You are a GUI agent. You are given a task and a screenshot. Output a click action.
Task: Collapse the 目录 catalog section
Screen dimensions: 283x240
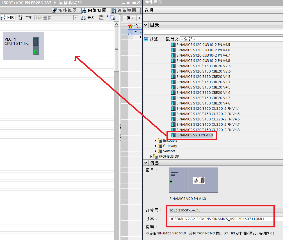(x=146, y=25)
